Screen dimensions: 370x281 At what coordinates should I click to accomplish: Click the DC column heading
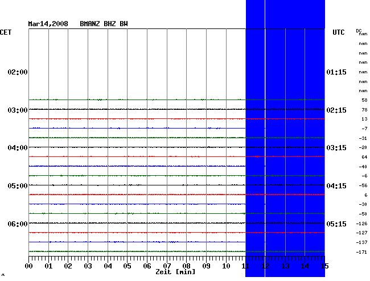point(359,31)
